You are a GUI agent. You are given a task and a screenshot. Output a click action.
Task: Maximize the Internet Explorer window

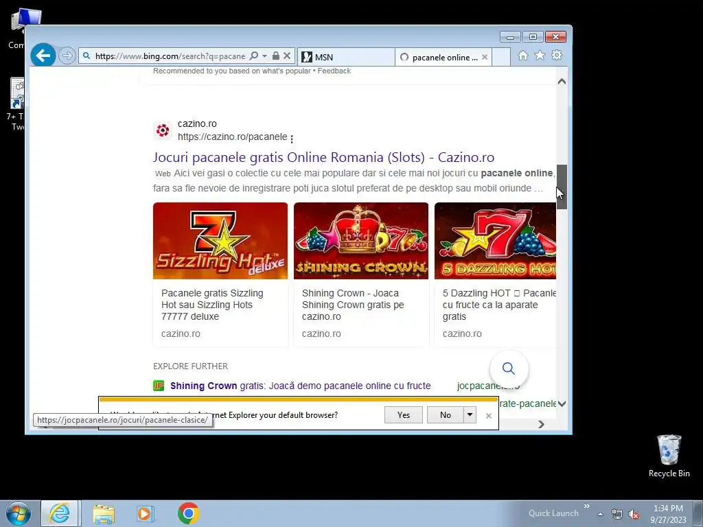coord(533,37)
